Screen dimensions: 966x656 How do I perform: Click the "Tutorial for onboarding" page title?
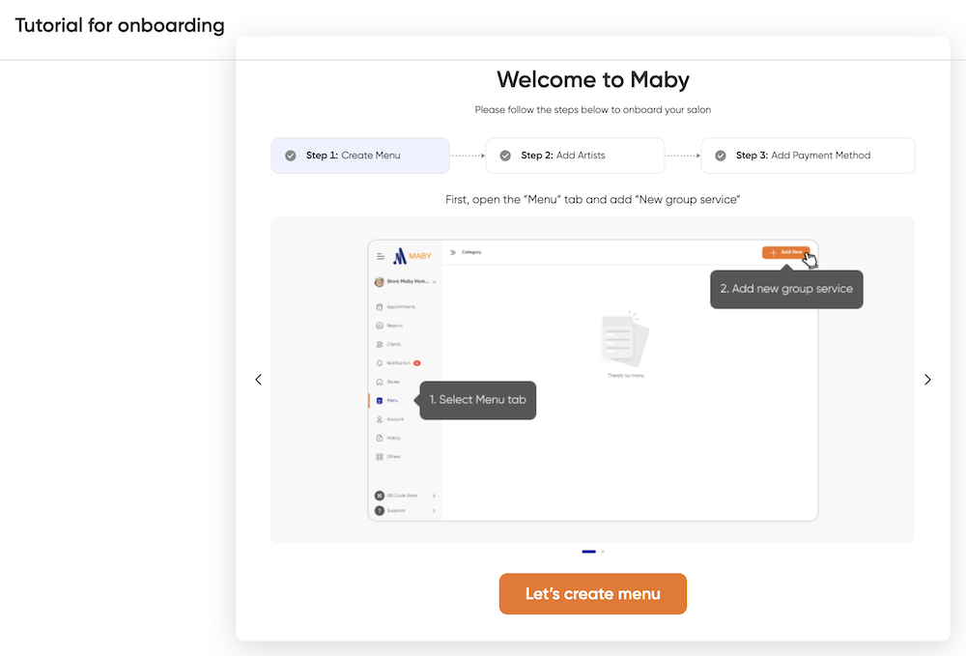120,25
